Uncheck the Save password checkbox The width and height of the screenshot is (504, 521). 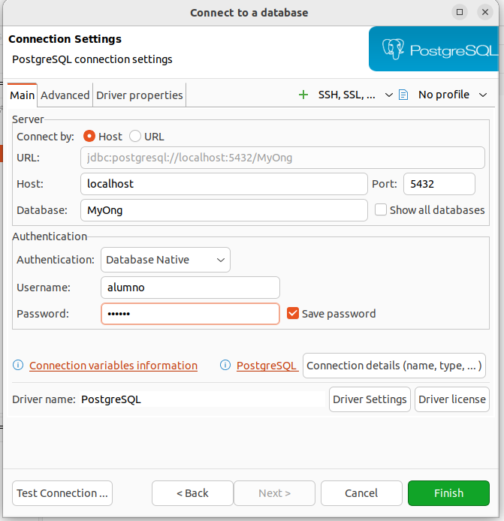[293, 314]
